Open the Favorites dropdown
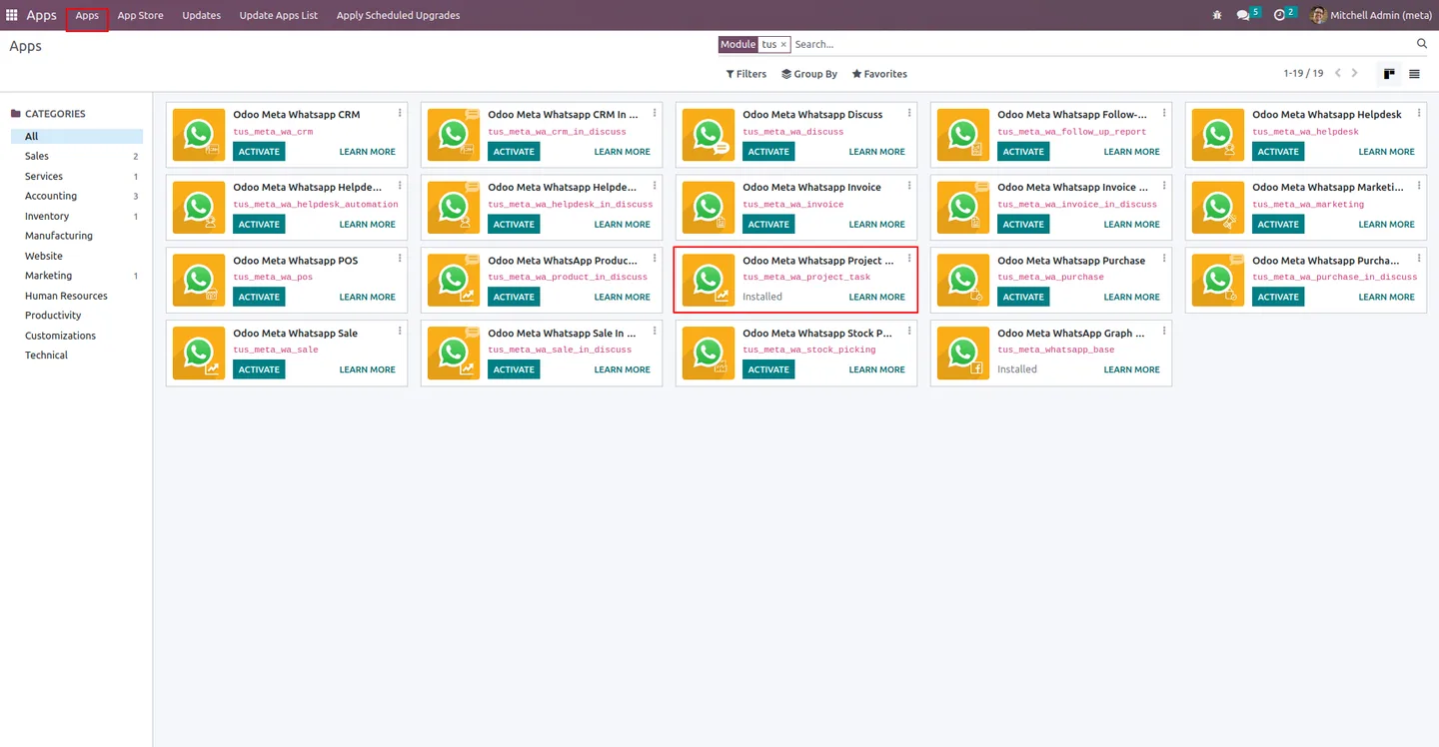 click(879, 74)
